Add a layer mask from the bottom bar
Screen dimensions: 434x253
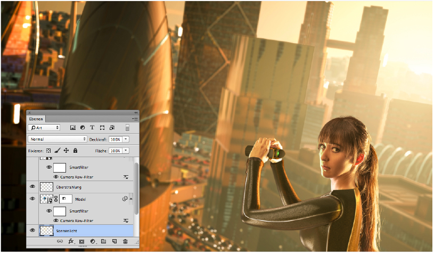(x=81, y=241)
